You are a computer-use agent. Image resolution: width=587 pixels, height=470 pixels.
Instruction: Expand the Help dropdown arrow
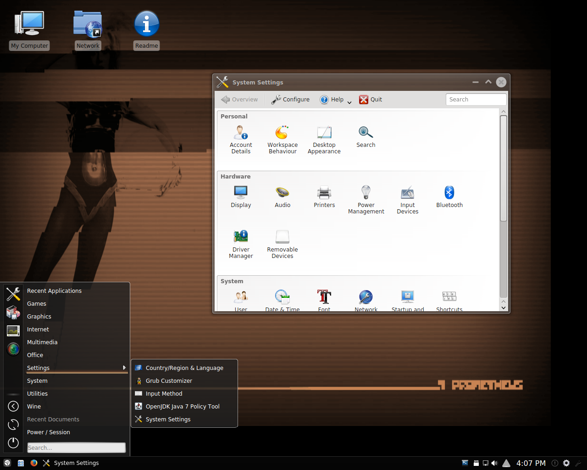[349, 102]
